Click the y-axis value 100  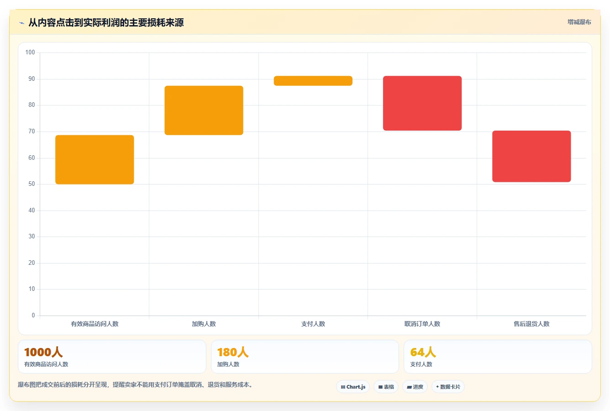coord(30,53)
